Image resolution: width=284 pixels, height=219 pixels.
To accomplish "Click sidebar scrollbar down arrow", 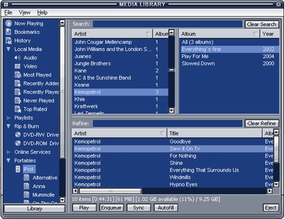I will pos(62,200).
